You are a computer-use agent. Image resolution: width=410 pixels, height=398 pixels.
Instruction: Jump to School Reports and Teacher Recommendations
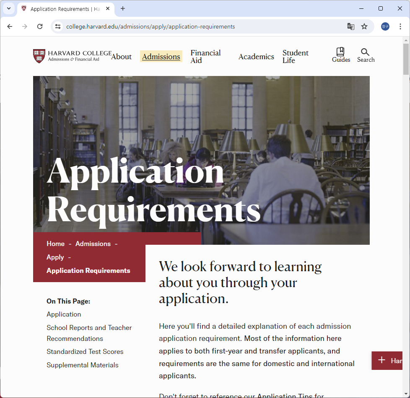89,333
